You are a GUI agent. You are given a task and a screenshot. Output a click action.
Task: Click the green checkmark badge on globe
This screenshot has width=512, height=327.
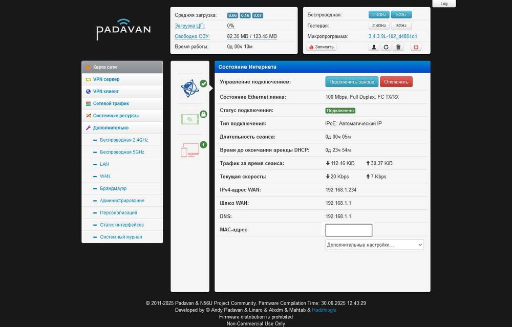click(x=203, y=83)
